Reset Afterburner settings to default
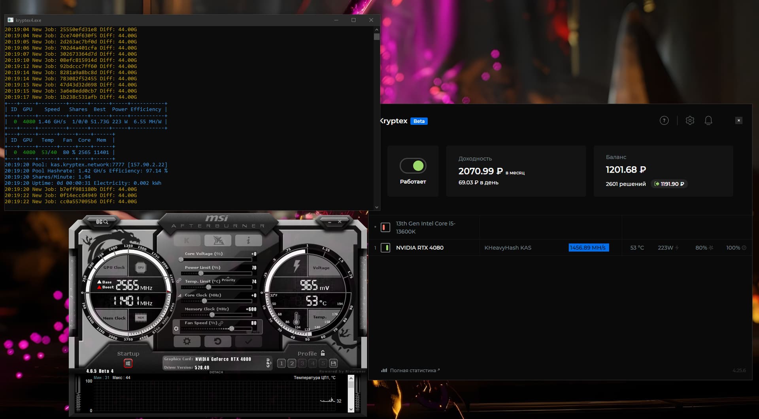 pos(217,341)
